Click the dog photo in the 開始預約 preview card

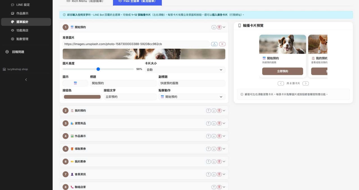pyautogui.click(x=282, y=44)
